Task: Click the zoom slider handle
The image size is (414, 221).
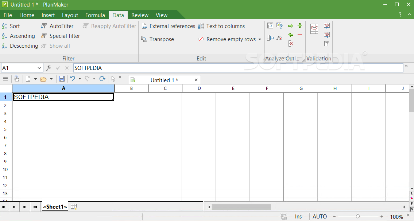Action: tap(357, 217)
